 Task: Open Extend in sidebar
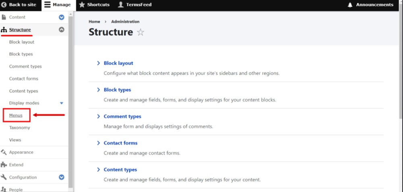16,165
